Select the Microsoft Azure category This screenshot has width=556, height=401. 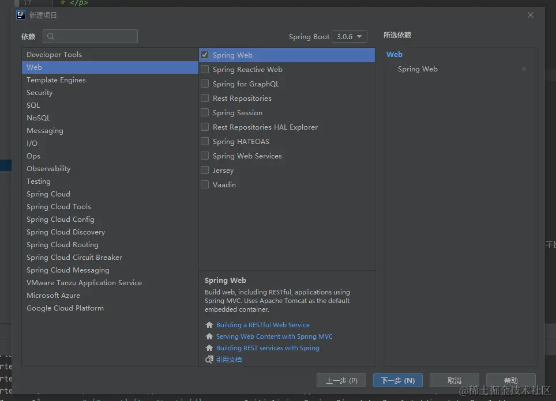point(110,296)
